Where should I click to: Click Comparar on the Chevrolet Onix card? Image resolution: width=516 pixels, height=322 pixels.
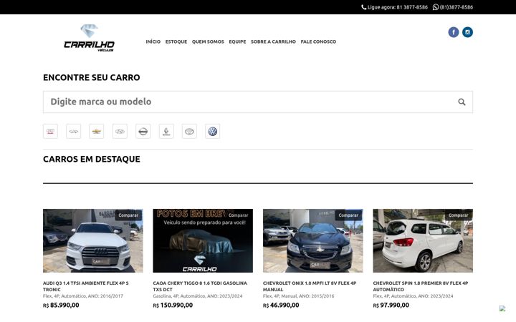[x=348, y=215]
